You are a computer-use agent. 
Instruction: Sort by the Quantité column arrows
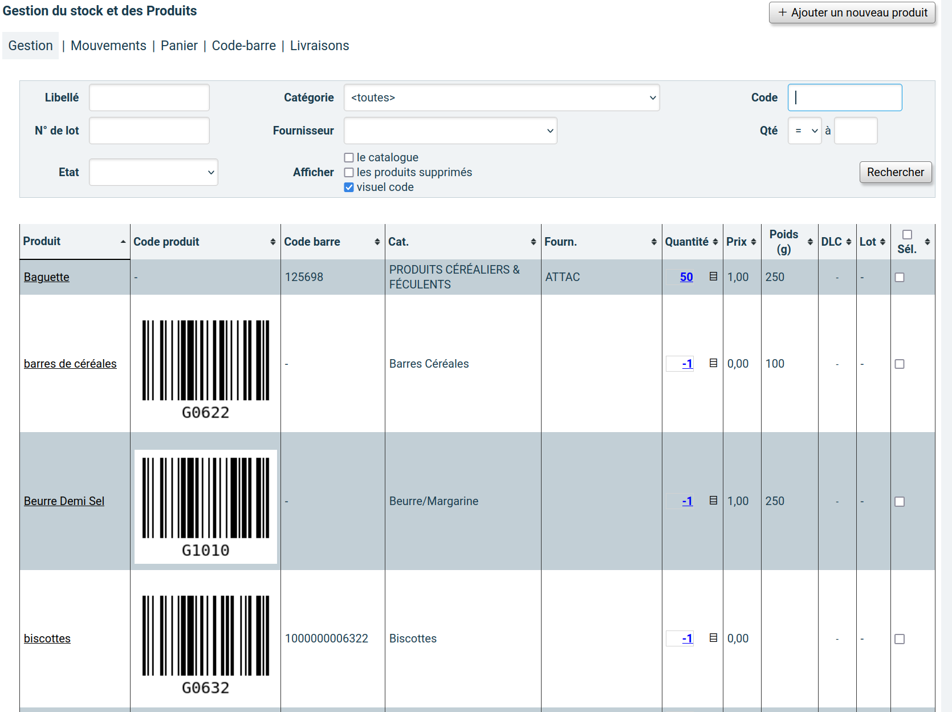point(715,242)
